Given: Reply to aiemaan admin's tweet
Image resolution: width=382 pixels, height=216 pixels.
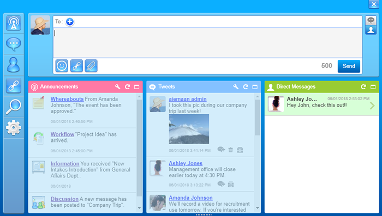Looking at the screenshot, I should point(221,150).
